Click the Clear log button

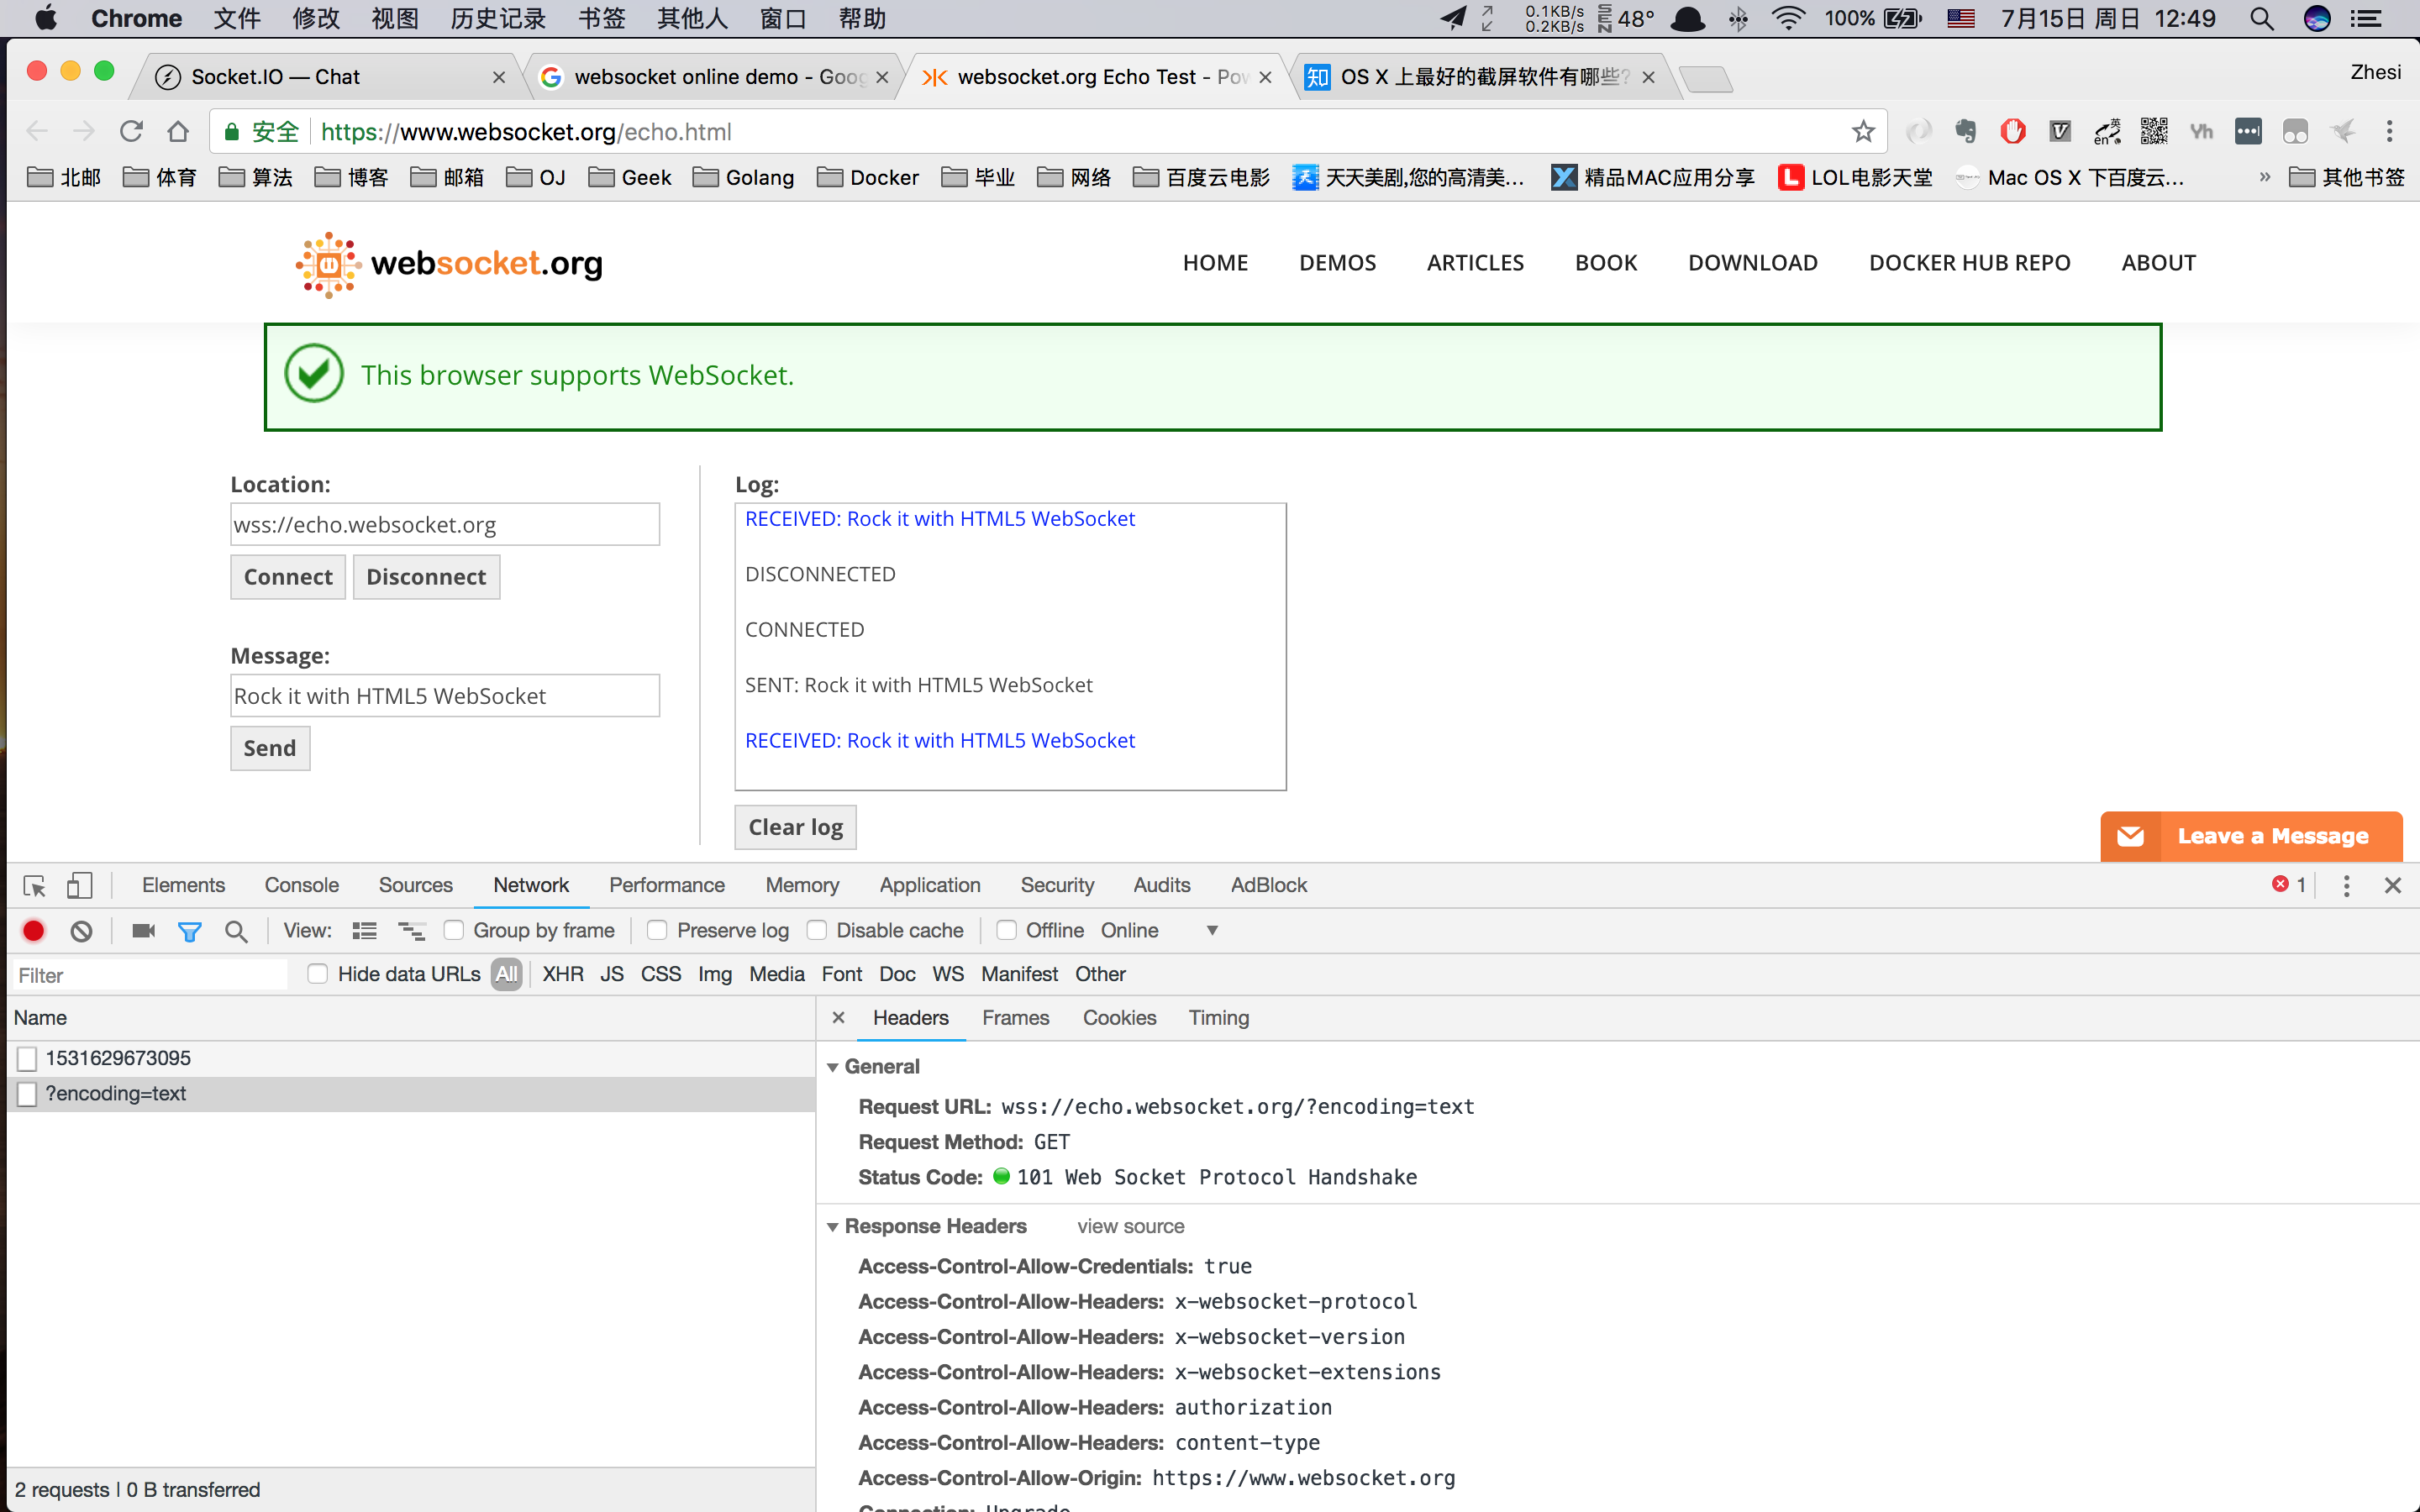(x=796, y=827)
